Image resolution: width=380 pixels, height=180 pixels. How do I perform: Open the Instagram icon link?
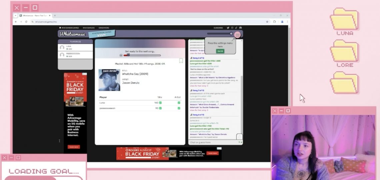click(232, 28)
